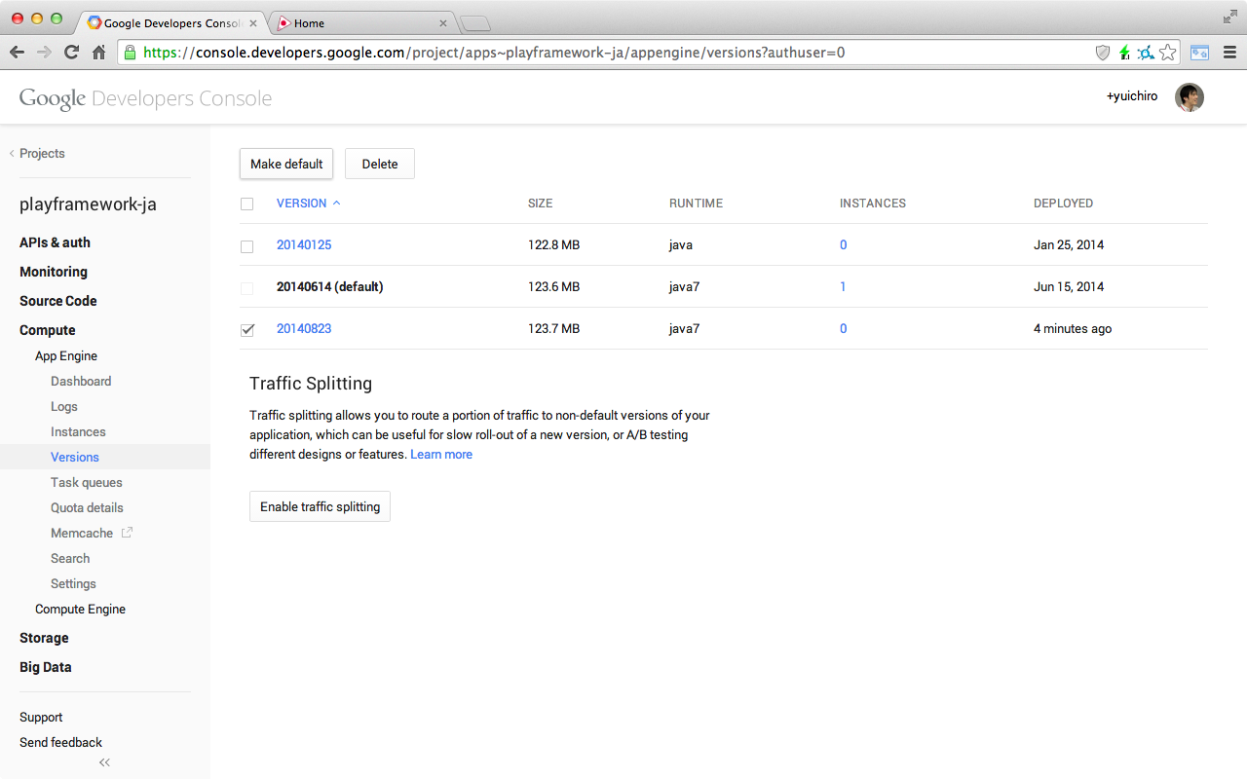Go to Instances in the sidebar
The width and height of the screenshot is (1247, 779).
point(78,431)
